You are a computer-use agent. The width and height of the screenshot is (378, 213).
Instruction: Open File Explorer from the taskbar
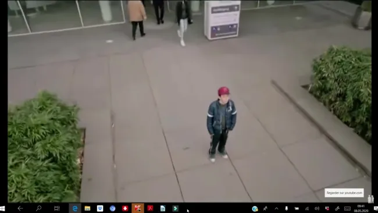coord(87,208)
